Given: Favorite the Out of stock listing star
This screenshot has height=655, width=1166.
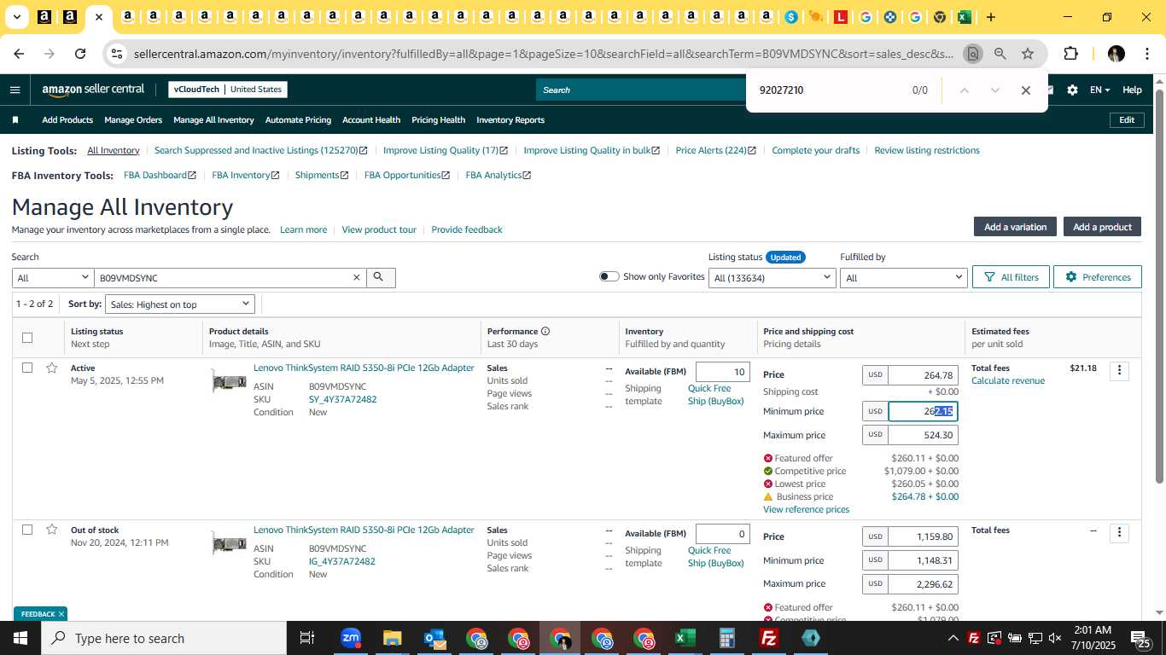Looking at the screenshot, I should [x=52, y=530].
